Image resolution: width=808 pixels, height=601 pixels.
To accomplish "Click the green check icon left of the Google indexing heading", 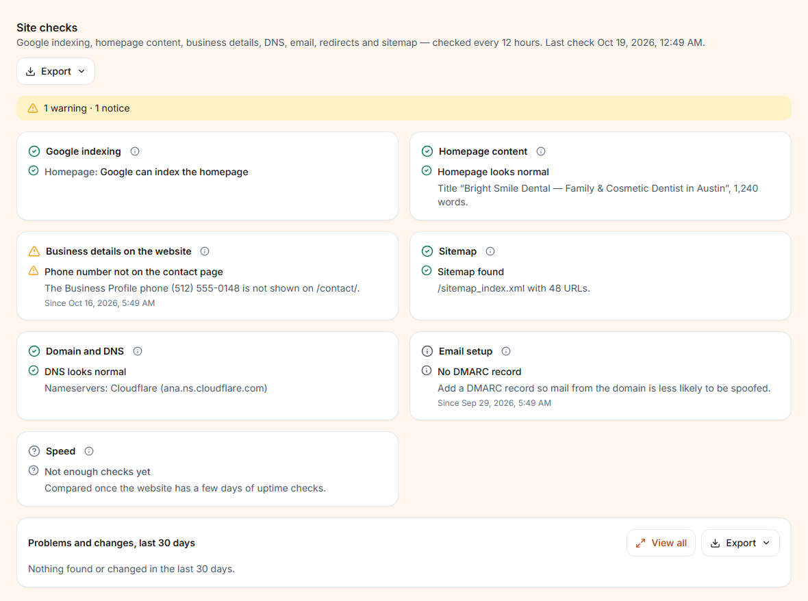I will click(x=34, y=151).
